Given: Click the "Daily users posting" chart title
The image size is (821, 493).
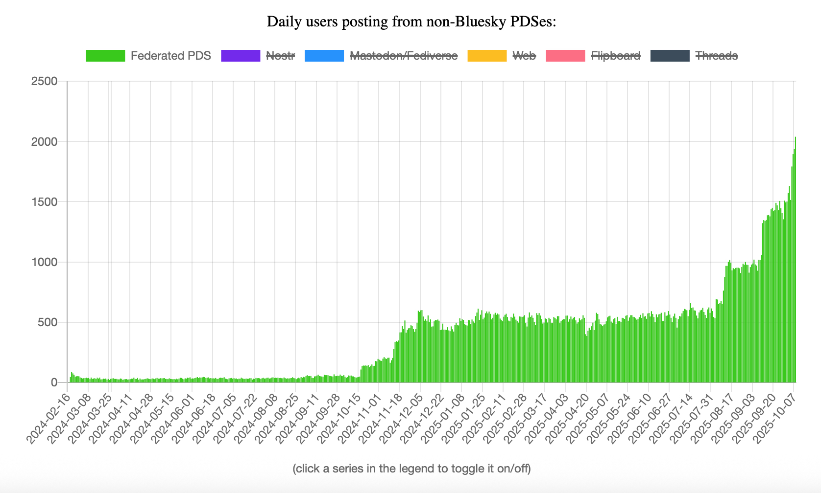Looking at the screenshot, I should [x=411, y=22].
